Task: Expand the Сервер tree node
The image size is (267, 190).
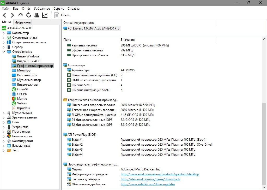Action: tap(4, 47)
